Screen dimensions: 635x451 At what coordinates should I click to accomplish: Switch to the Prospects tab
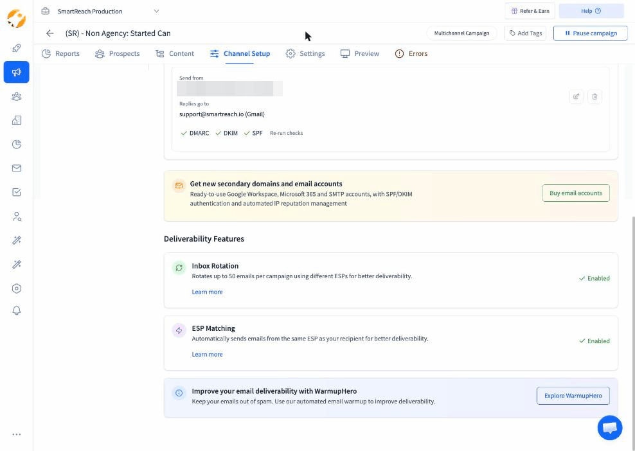pos(117,53)
